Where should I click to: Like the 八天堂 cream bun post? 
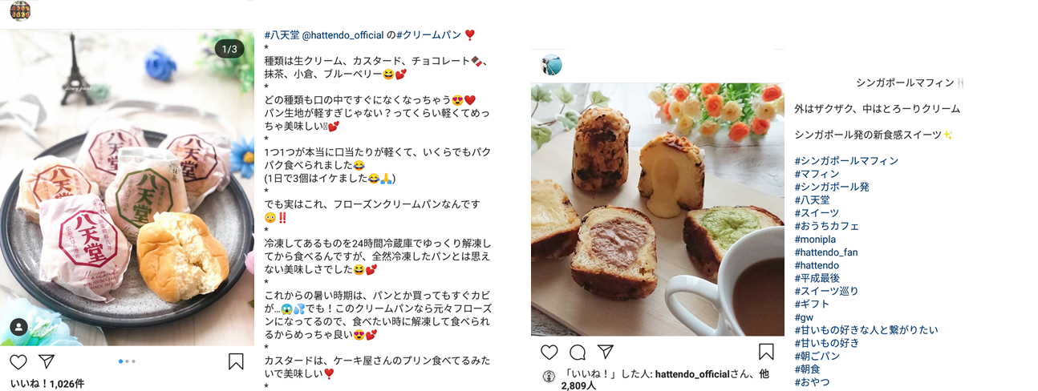click(18, 361)
